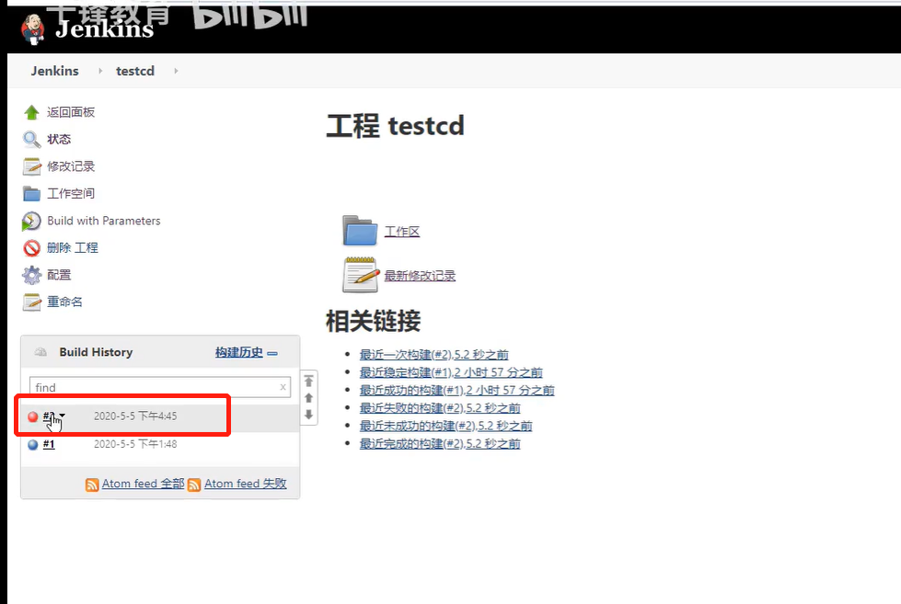This screenshot has width=901, height=604.
Task: Click the timestamp 2020-5-5 下午4:45
Action: click(x=135, y=416)
